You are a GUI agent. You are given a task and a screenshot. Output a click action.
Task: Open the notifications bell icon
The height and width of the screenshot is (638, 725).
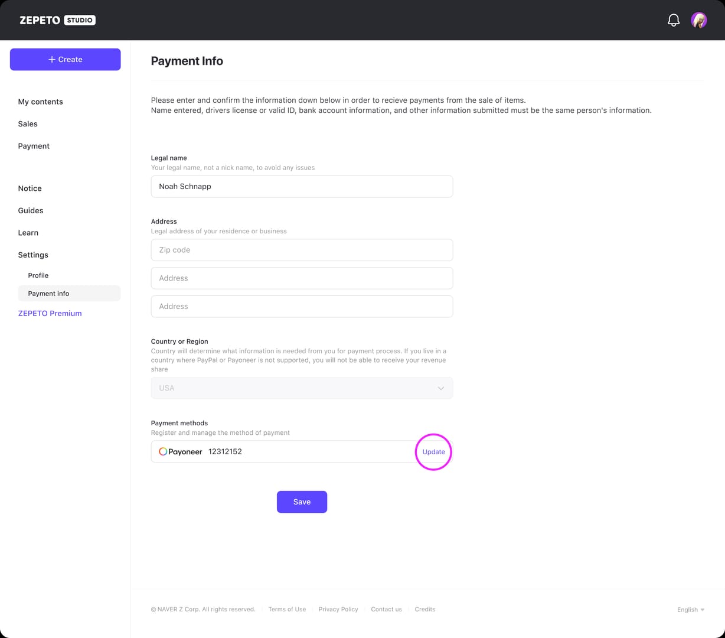673,20
